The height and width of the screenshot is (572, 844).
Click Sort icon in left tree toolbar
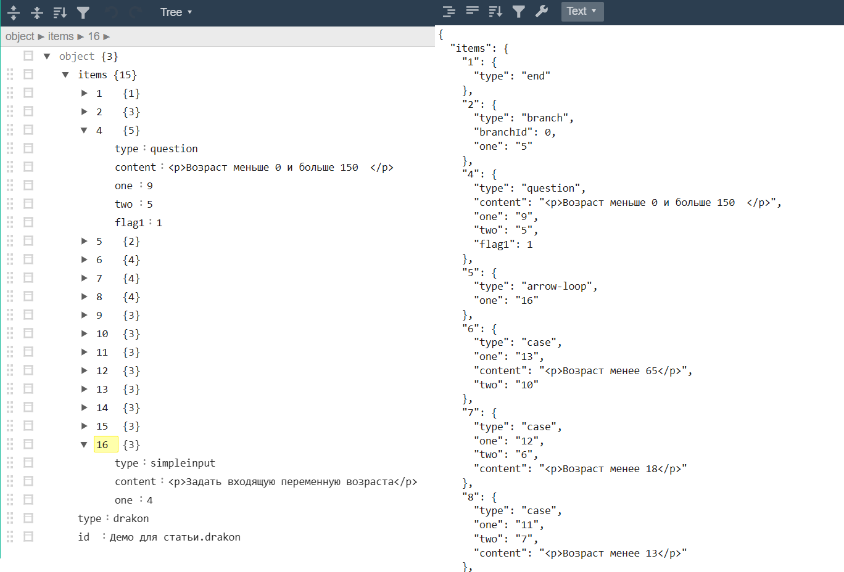[60, 12]
